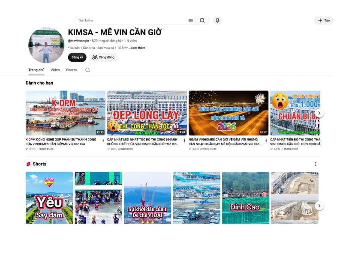The height and width of the screenshot is (257, 343).
Task: Open Sự khởi đầu của 1 Đế chế short
Action: 147,198
